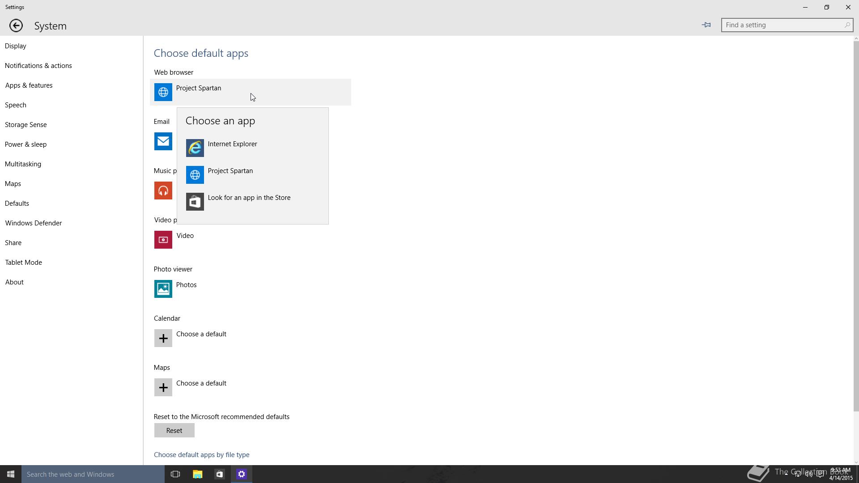Show hidden tray icons arrow
This screenshot has width=859, height=483.
coord(786,474)
